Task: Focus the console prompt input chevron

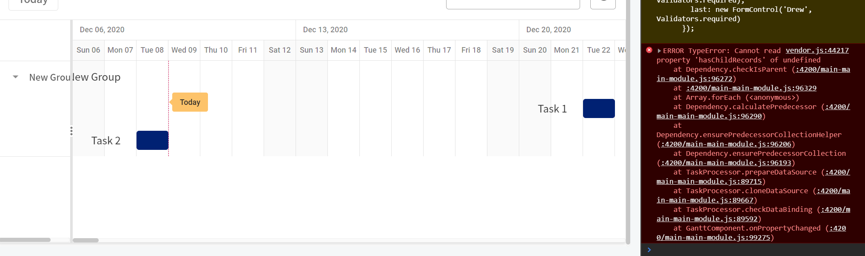Action: pos(649,250)
